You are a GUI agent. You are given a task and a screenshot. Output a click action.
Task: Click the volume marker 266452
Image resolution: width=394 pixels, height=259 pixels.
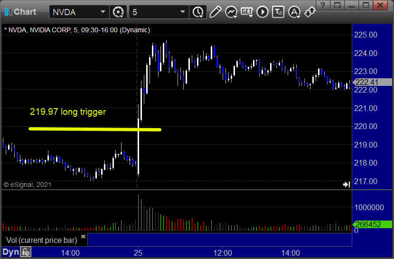tap(372, 224)
